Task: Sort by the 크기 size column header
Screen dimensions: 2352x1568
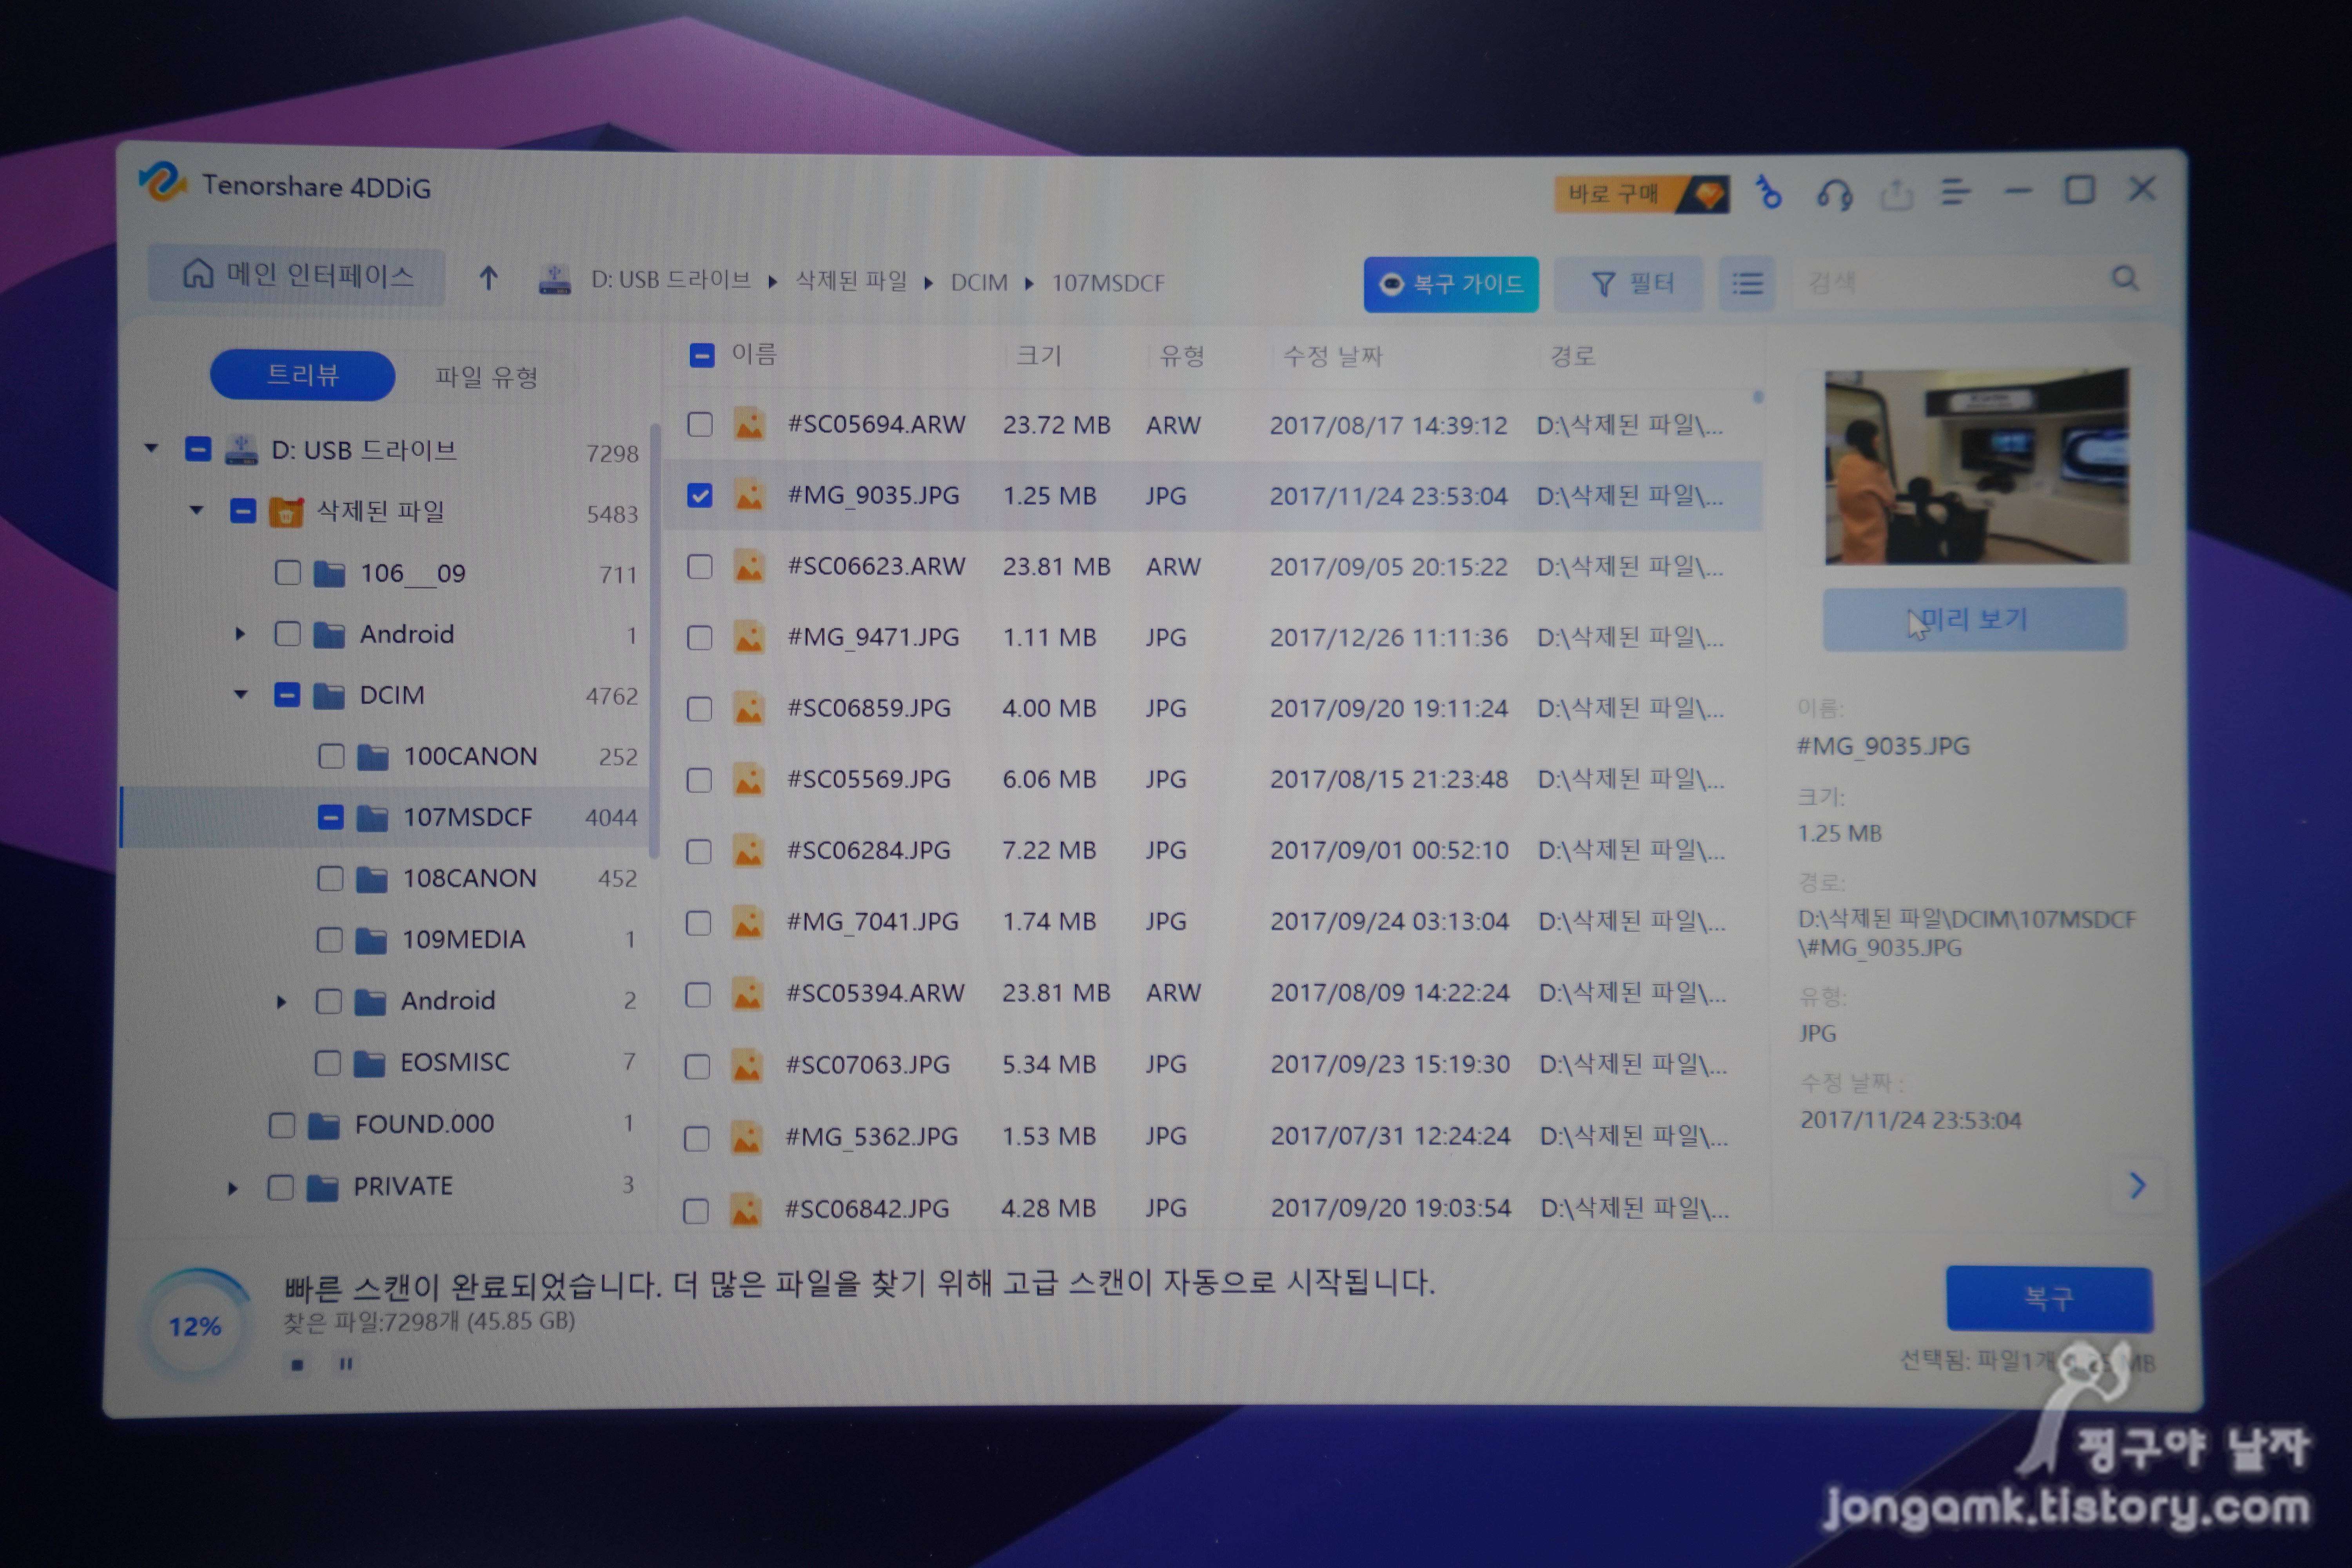Action: tap(1039, 355)
